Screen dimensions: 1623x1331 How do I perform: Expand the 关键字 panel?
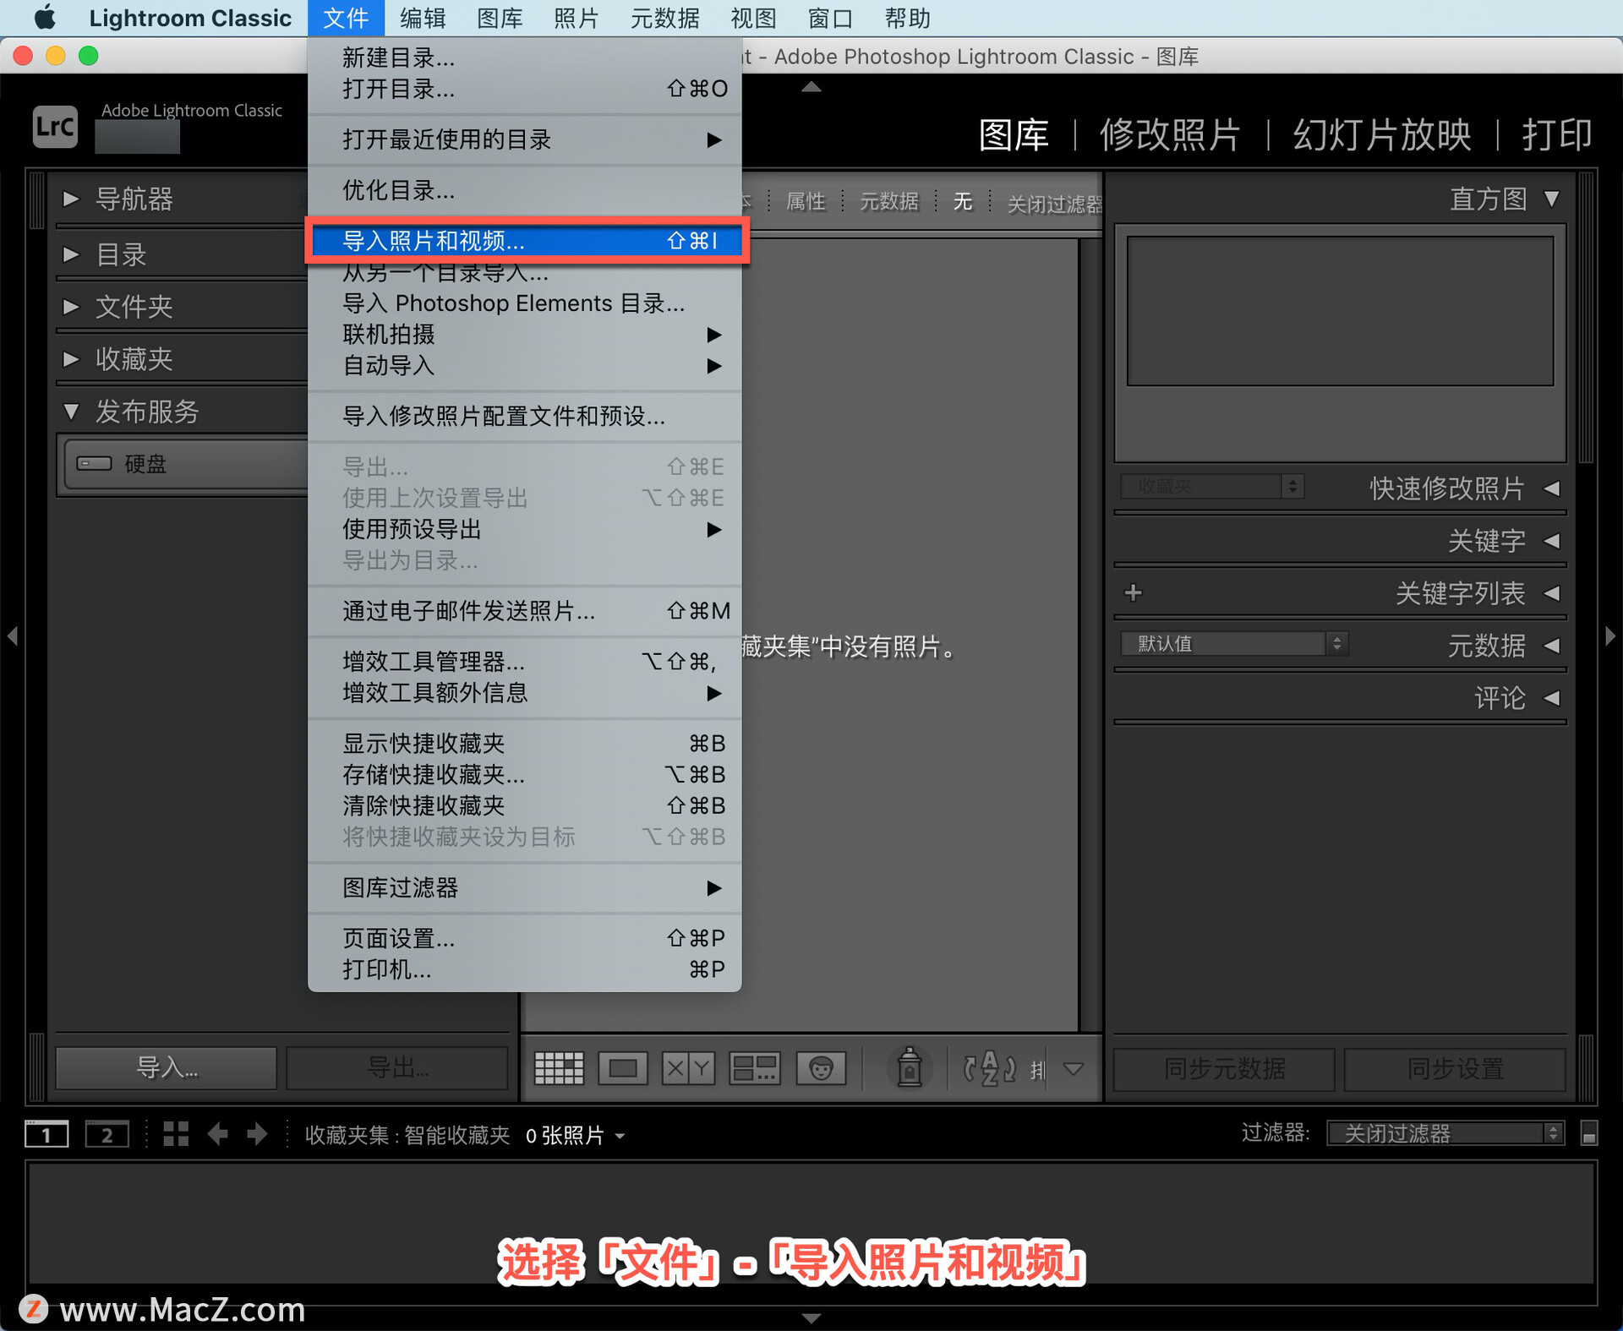coord(1552,541)
